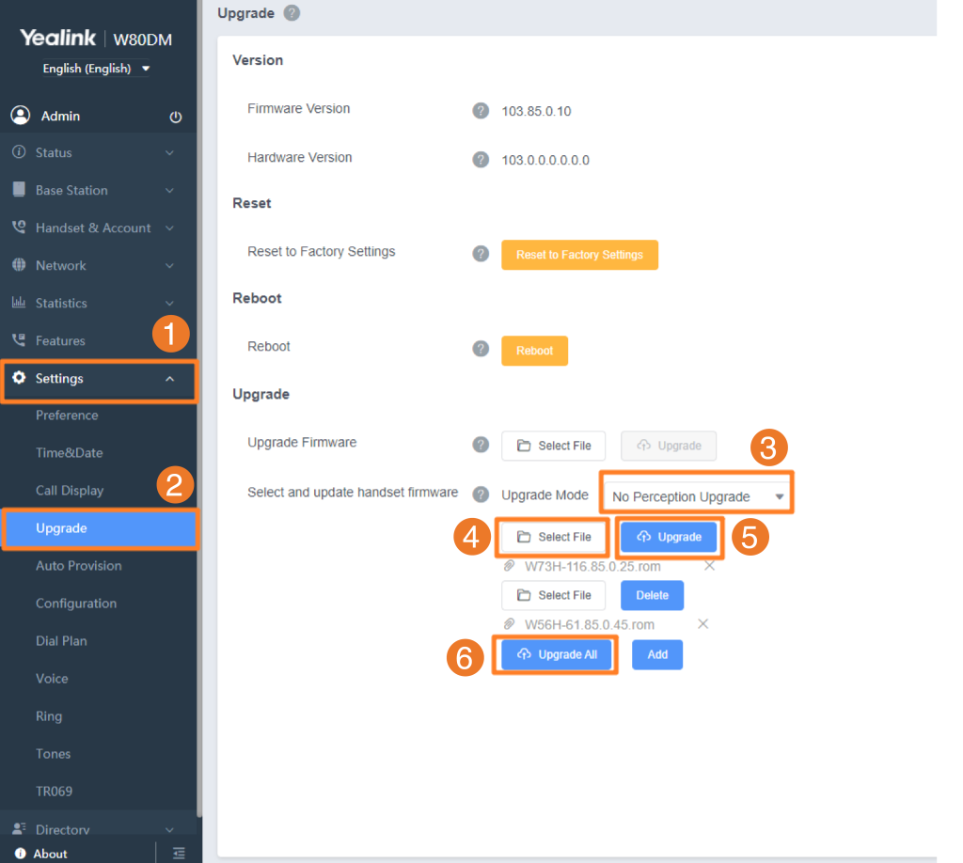Open the English language selector dropdown
The image size is (963, 863).
point(96,68)
